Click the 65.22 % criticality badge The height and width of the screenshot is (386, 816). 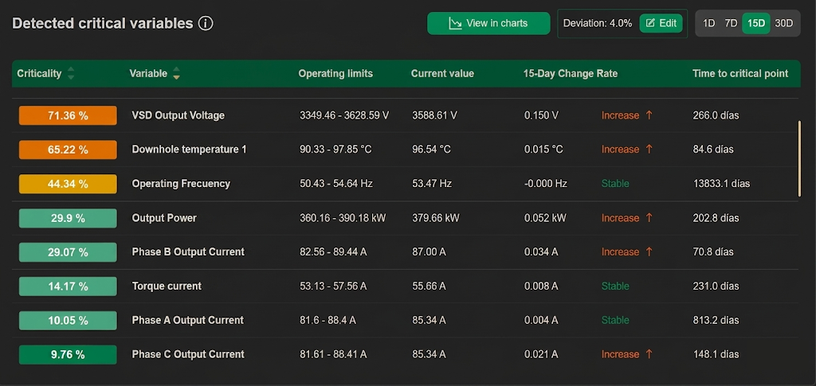point(68,150)
